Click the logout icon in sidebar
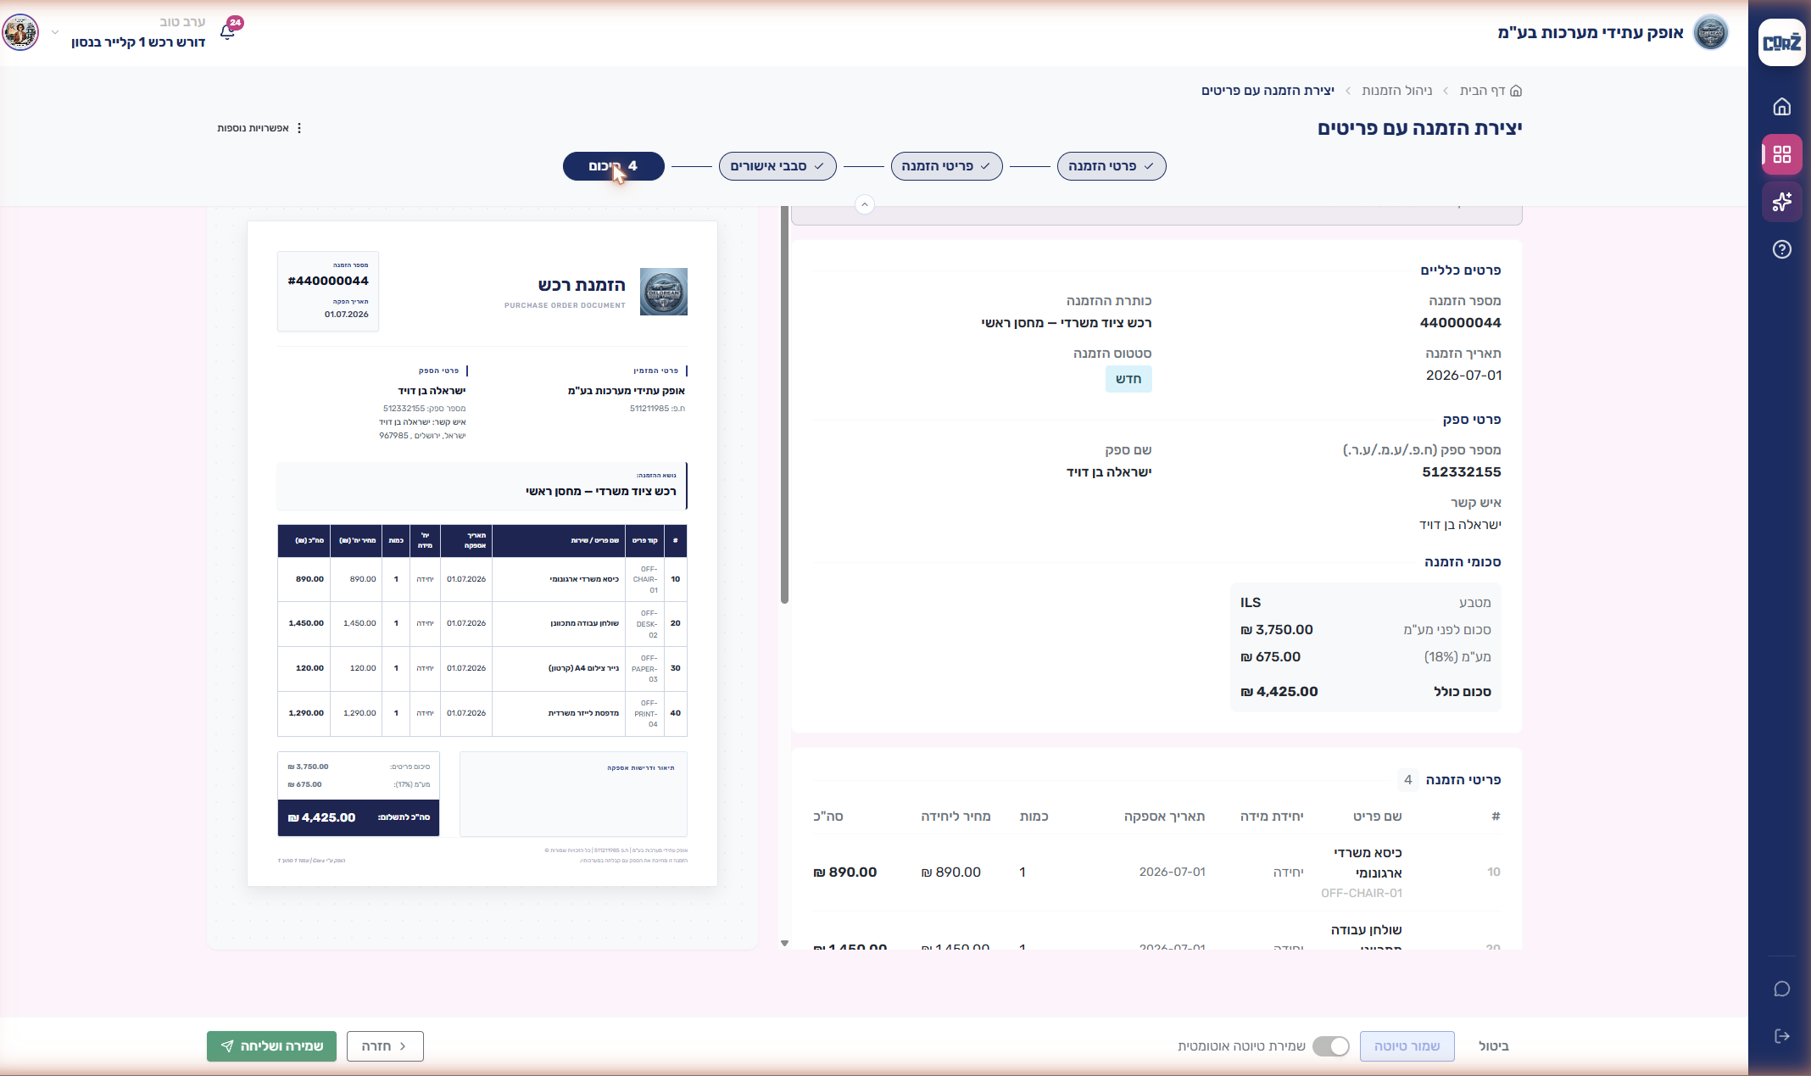Screen dimensions: 1811x1076 click(x=1781, y=1036)
